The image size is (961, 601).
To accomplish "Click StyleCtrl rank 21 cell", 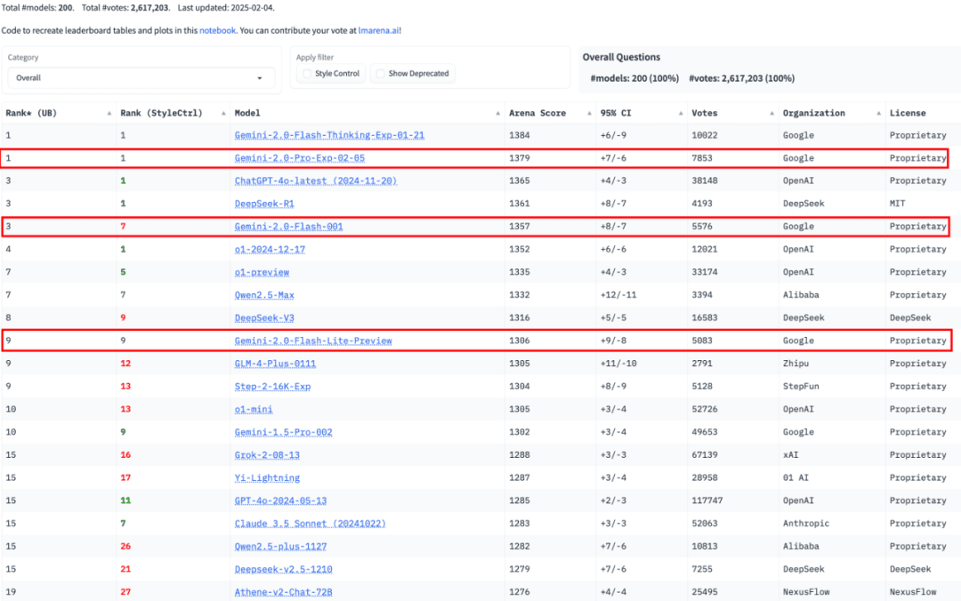I will tap(125, 569).
